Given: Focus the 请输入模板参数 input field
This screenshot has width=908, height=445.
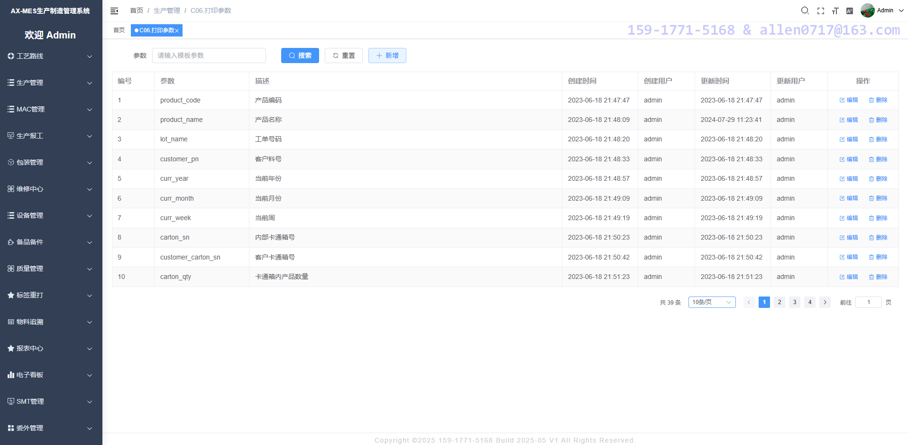Looking at the screenshot, I should (209, 56).
